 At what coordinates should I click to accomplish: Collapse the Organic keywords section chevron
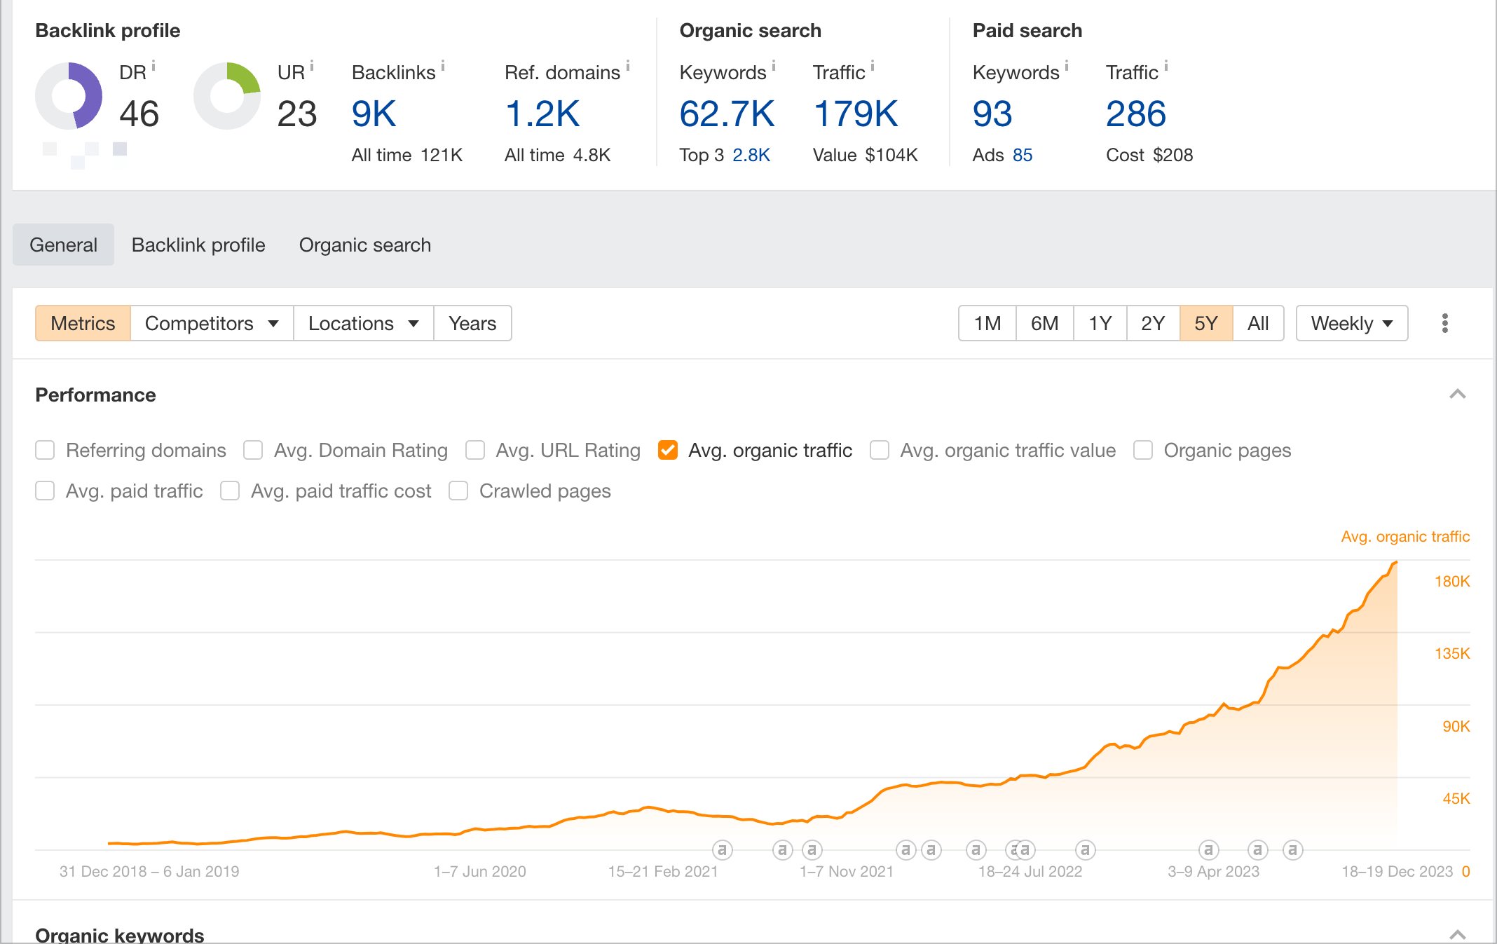pyautogui.click(x=1458, y=934)
